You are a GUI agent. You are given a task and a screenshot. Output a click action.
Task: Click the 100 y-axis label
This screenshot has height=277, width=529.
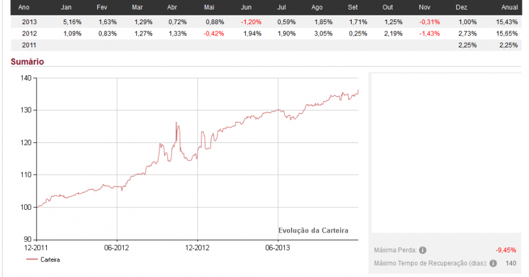[26, 207]
